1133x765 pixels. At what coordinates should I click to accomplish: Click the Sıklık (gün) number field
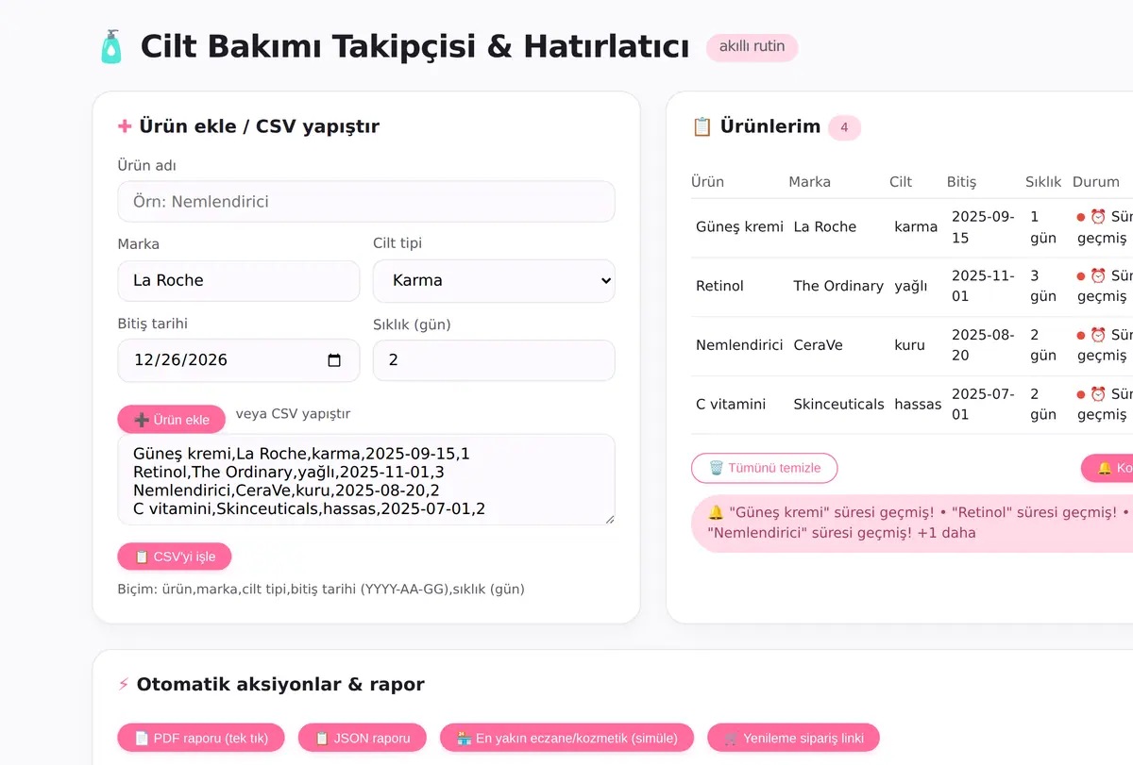pyautogui.click(x=494, y=360)
